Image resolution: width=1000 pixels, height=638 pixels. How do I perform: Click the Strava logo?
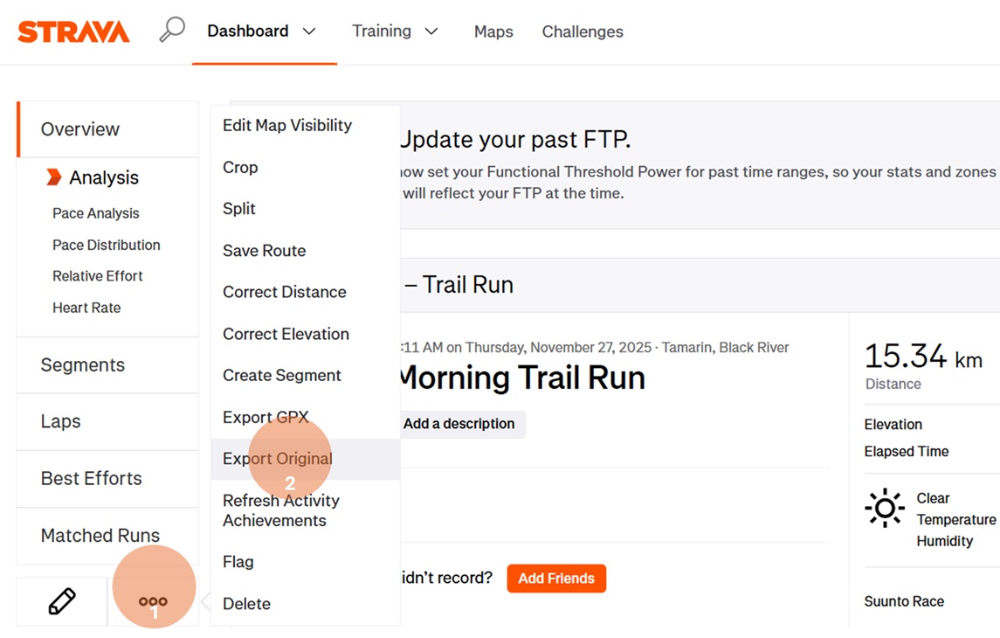click(72, 31)
